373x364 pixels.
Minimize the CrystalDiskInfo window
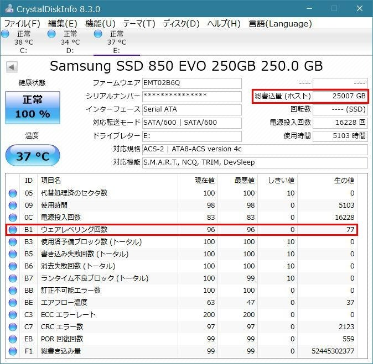(x=309, y=8)
